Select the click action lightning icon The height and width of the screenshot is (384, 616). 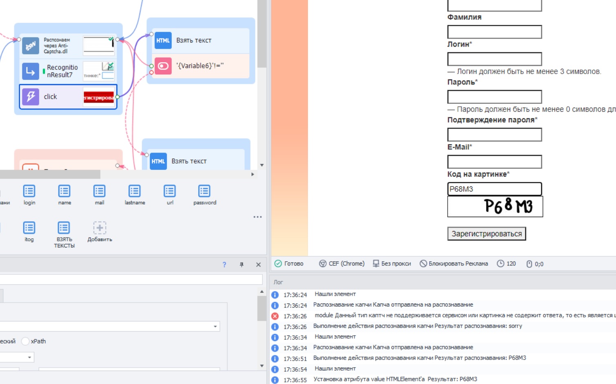coord(31,97)
